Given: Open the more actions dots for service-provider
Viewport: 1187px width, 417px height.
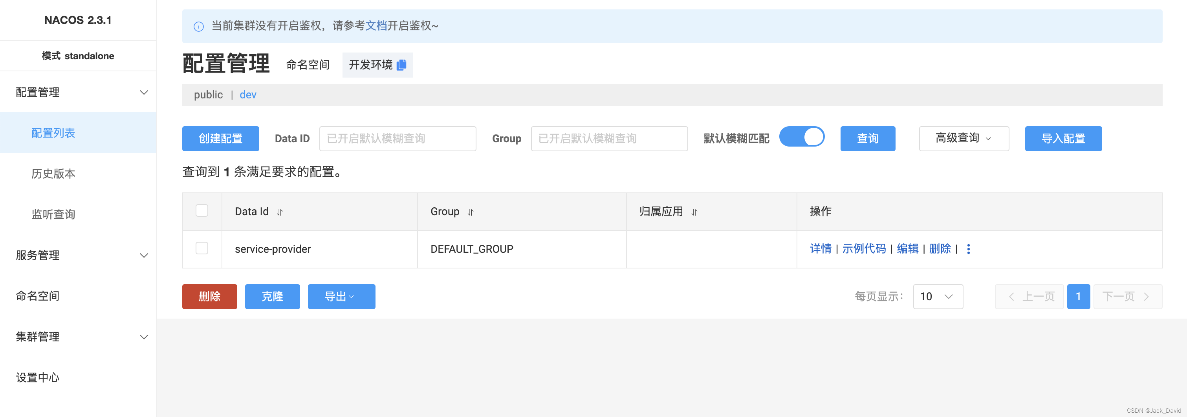Looking at the screenshot, I should coord(968,249).
